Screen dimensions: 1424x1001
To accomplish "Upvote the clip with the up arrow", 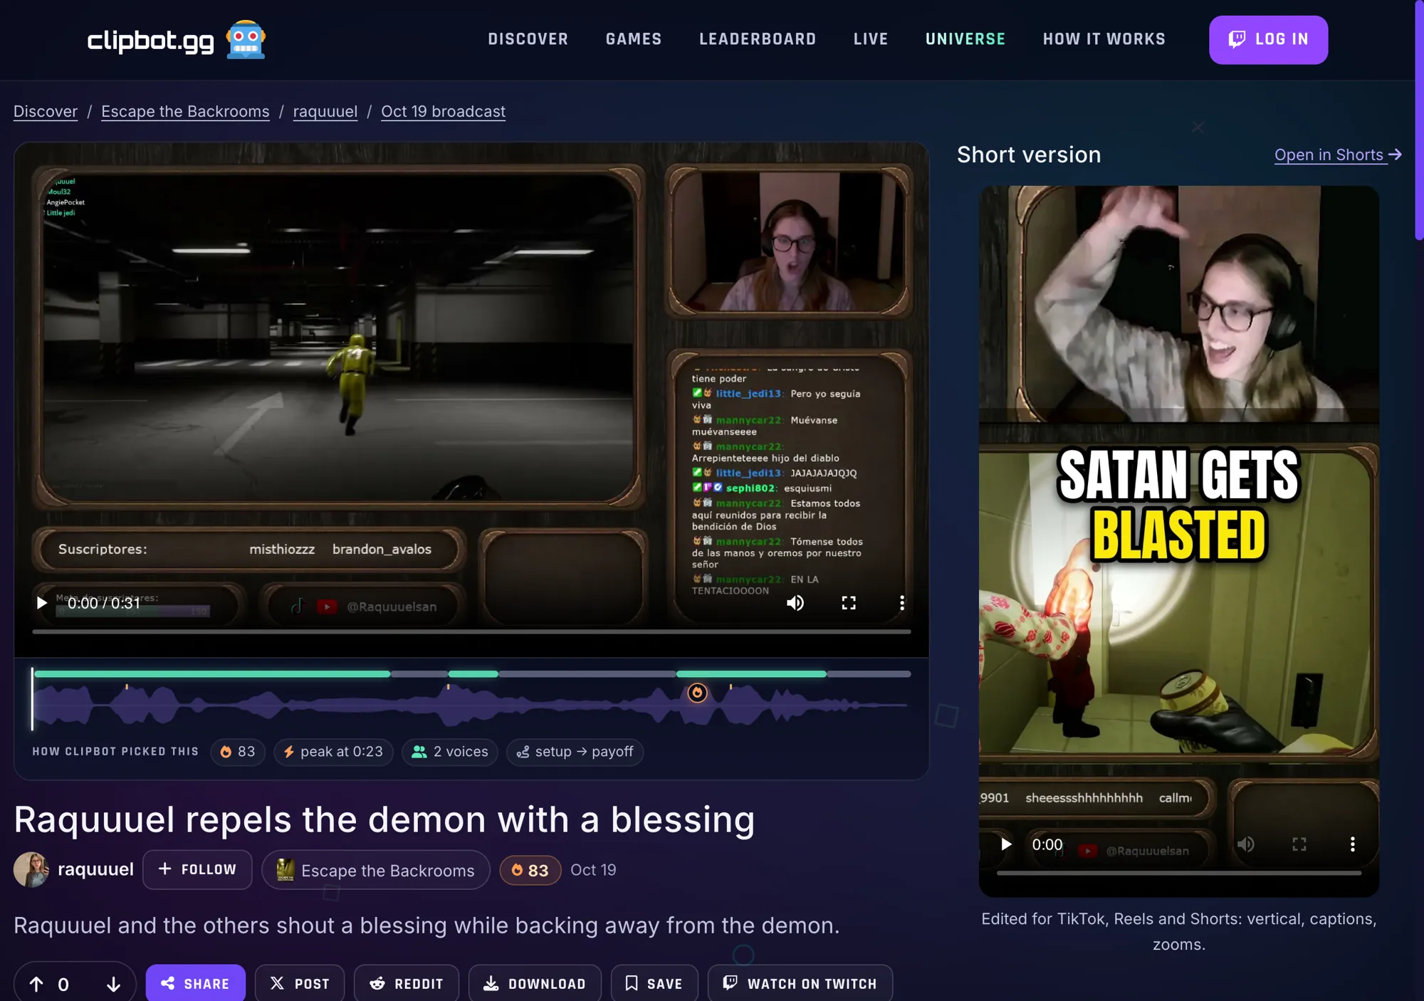I will (x=36, y=984).
